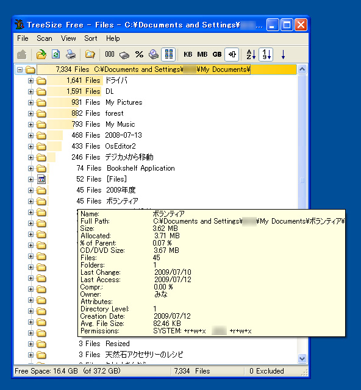Select the デジカメから移動 folder row

101,157
